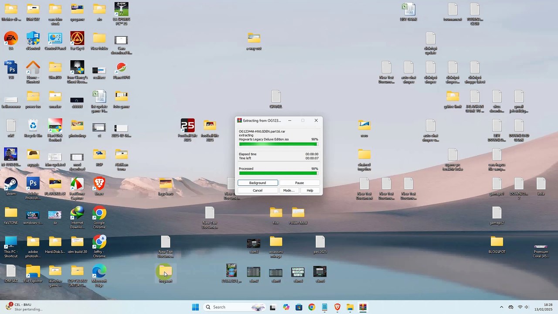Open the Adobe Photoshop shortcut
This screenshot has width=558, height=314.
[33, 188]
